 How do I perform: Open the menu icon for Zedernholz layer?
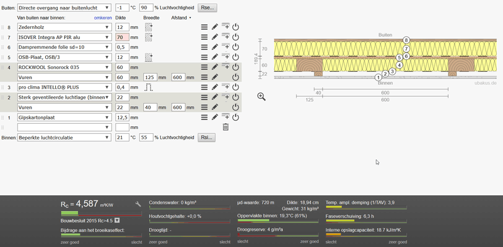204,27
